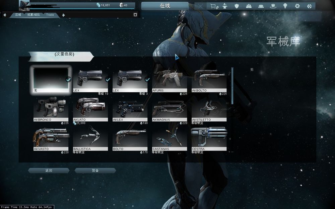
Task: Select the empty 无 weapon slot
Action: coord(51,80)
